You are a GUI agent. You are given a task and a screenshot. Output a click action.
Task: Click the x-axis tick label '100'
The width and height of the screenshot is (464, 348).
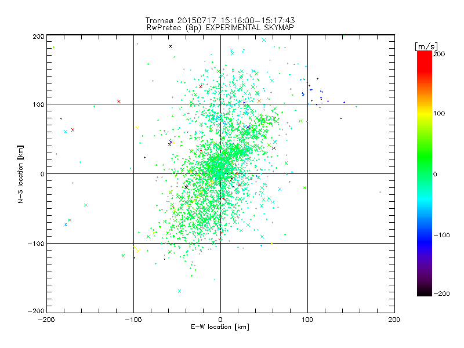point(307,320)
